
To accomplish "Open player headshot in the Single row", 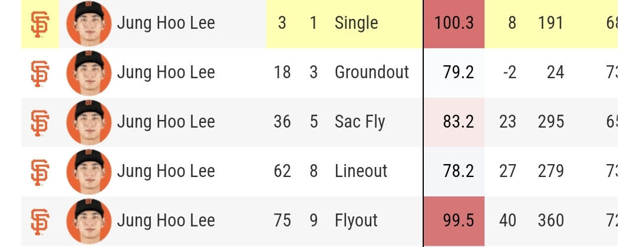I will click(x=89, y=23).
